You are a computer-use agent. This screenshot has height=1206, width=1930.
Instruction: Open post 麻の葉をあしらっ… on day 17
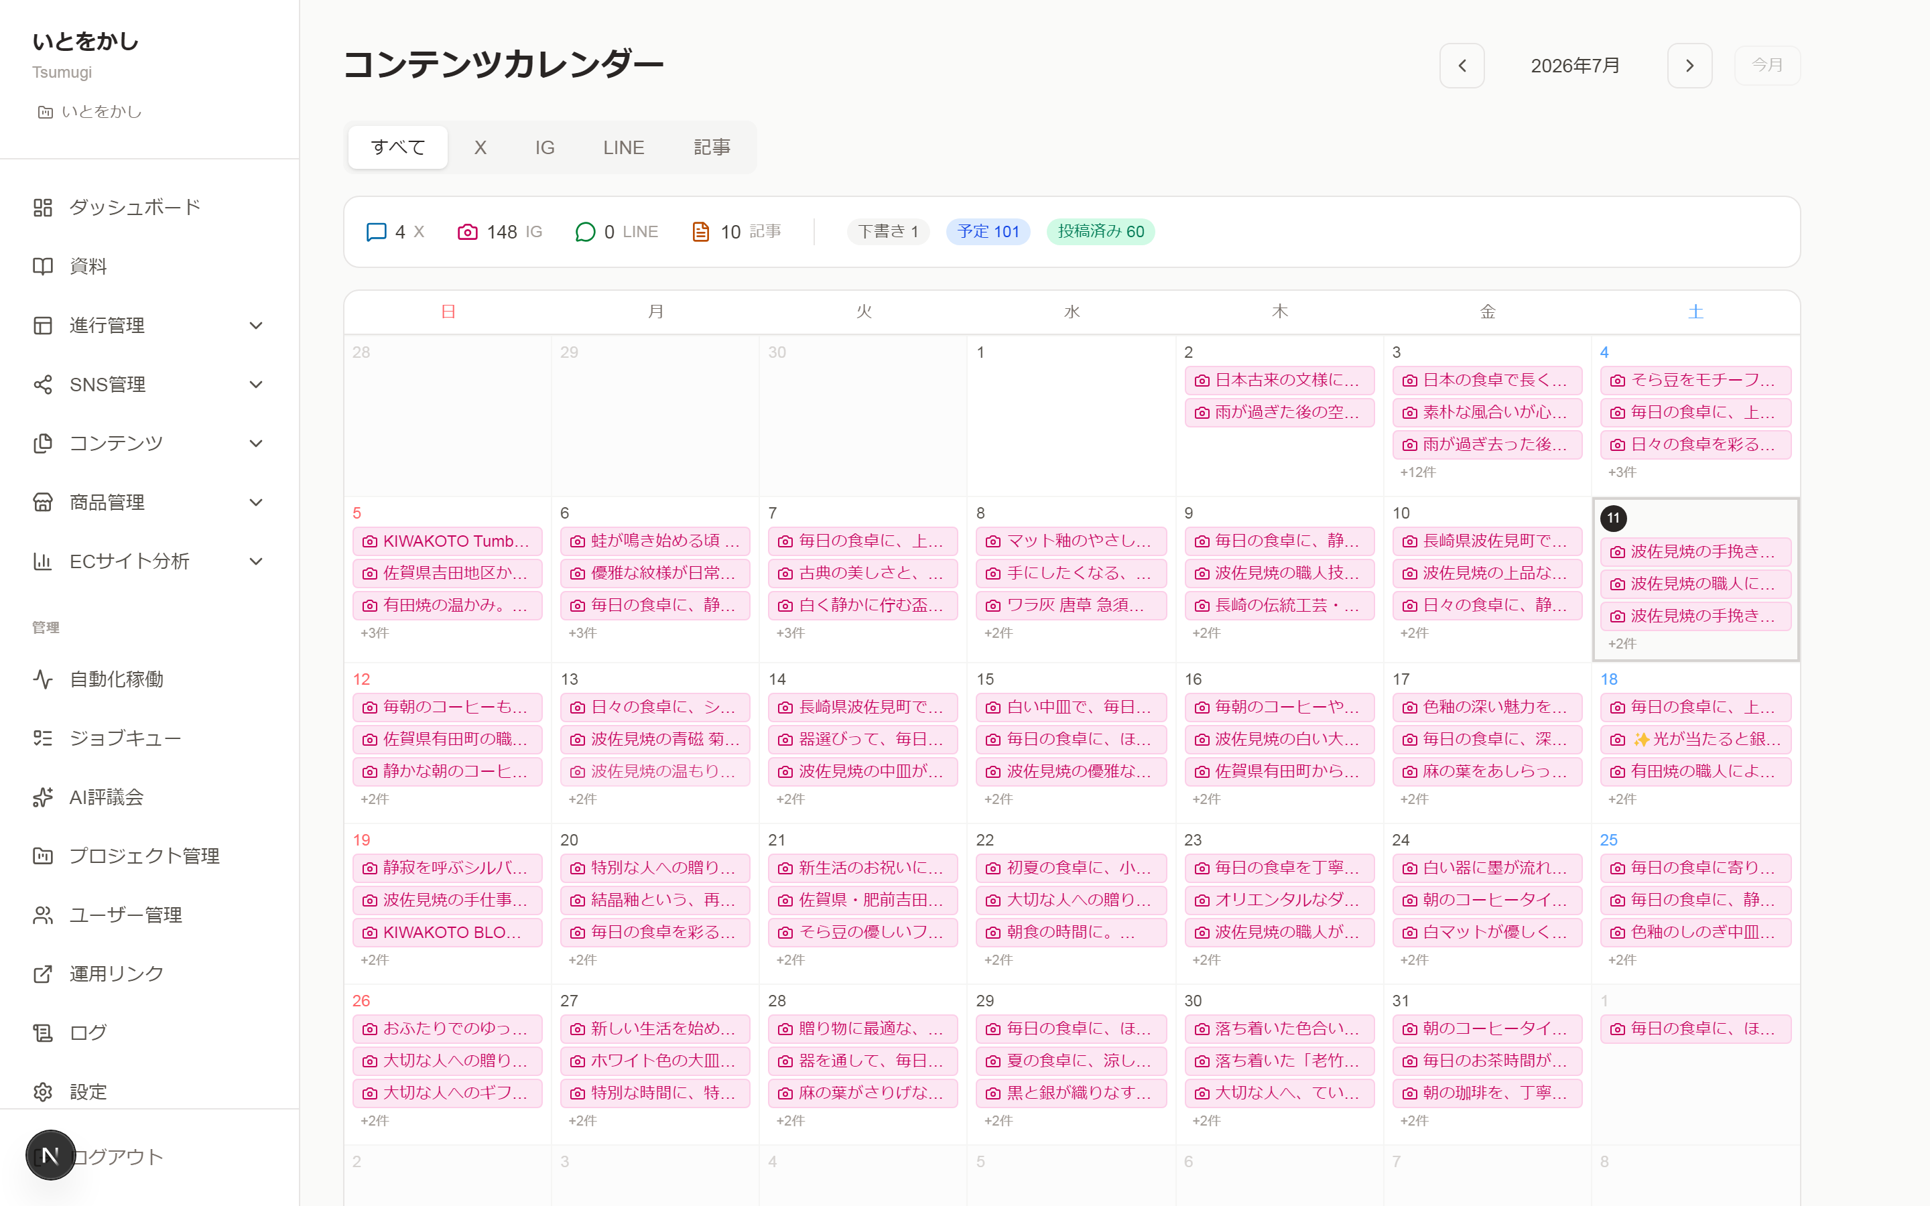tap(1488, 771)
